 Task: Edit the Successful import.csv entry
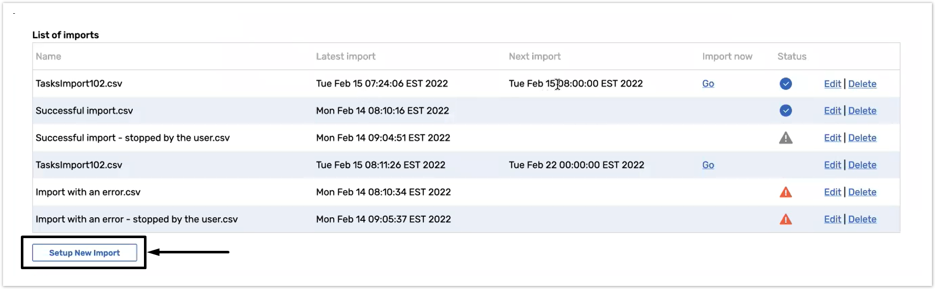tap(832, 111)
